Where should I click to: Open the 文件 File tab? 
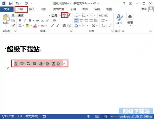(7, 9)
